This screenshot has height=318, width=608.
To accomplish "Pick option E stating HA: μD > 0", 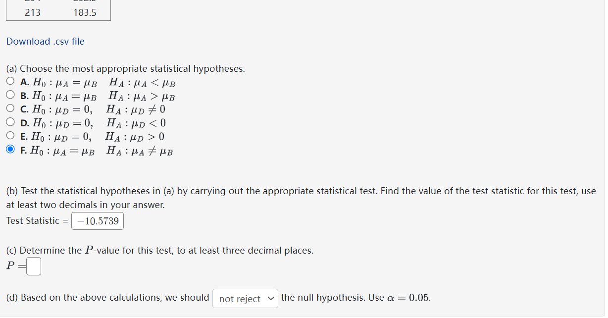I will tap(10, 135).
